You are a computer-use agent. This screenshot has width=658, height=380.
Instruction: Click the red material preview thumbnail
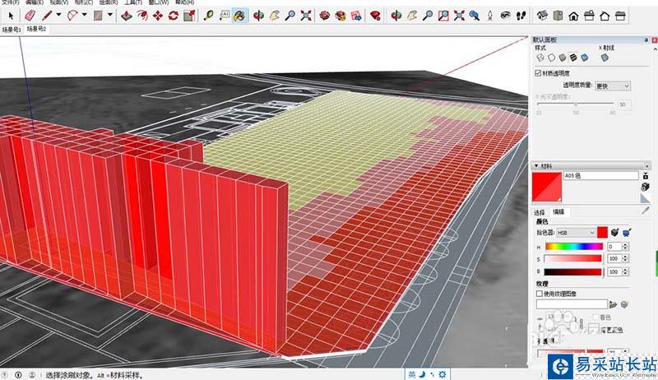tap(547, 187)
